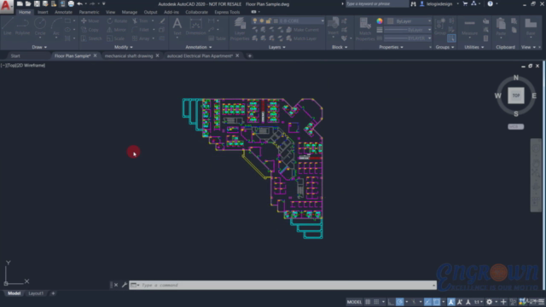Click the Make Current layer button
Viewport: 546px width, 307px height.
coord(302,30)
